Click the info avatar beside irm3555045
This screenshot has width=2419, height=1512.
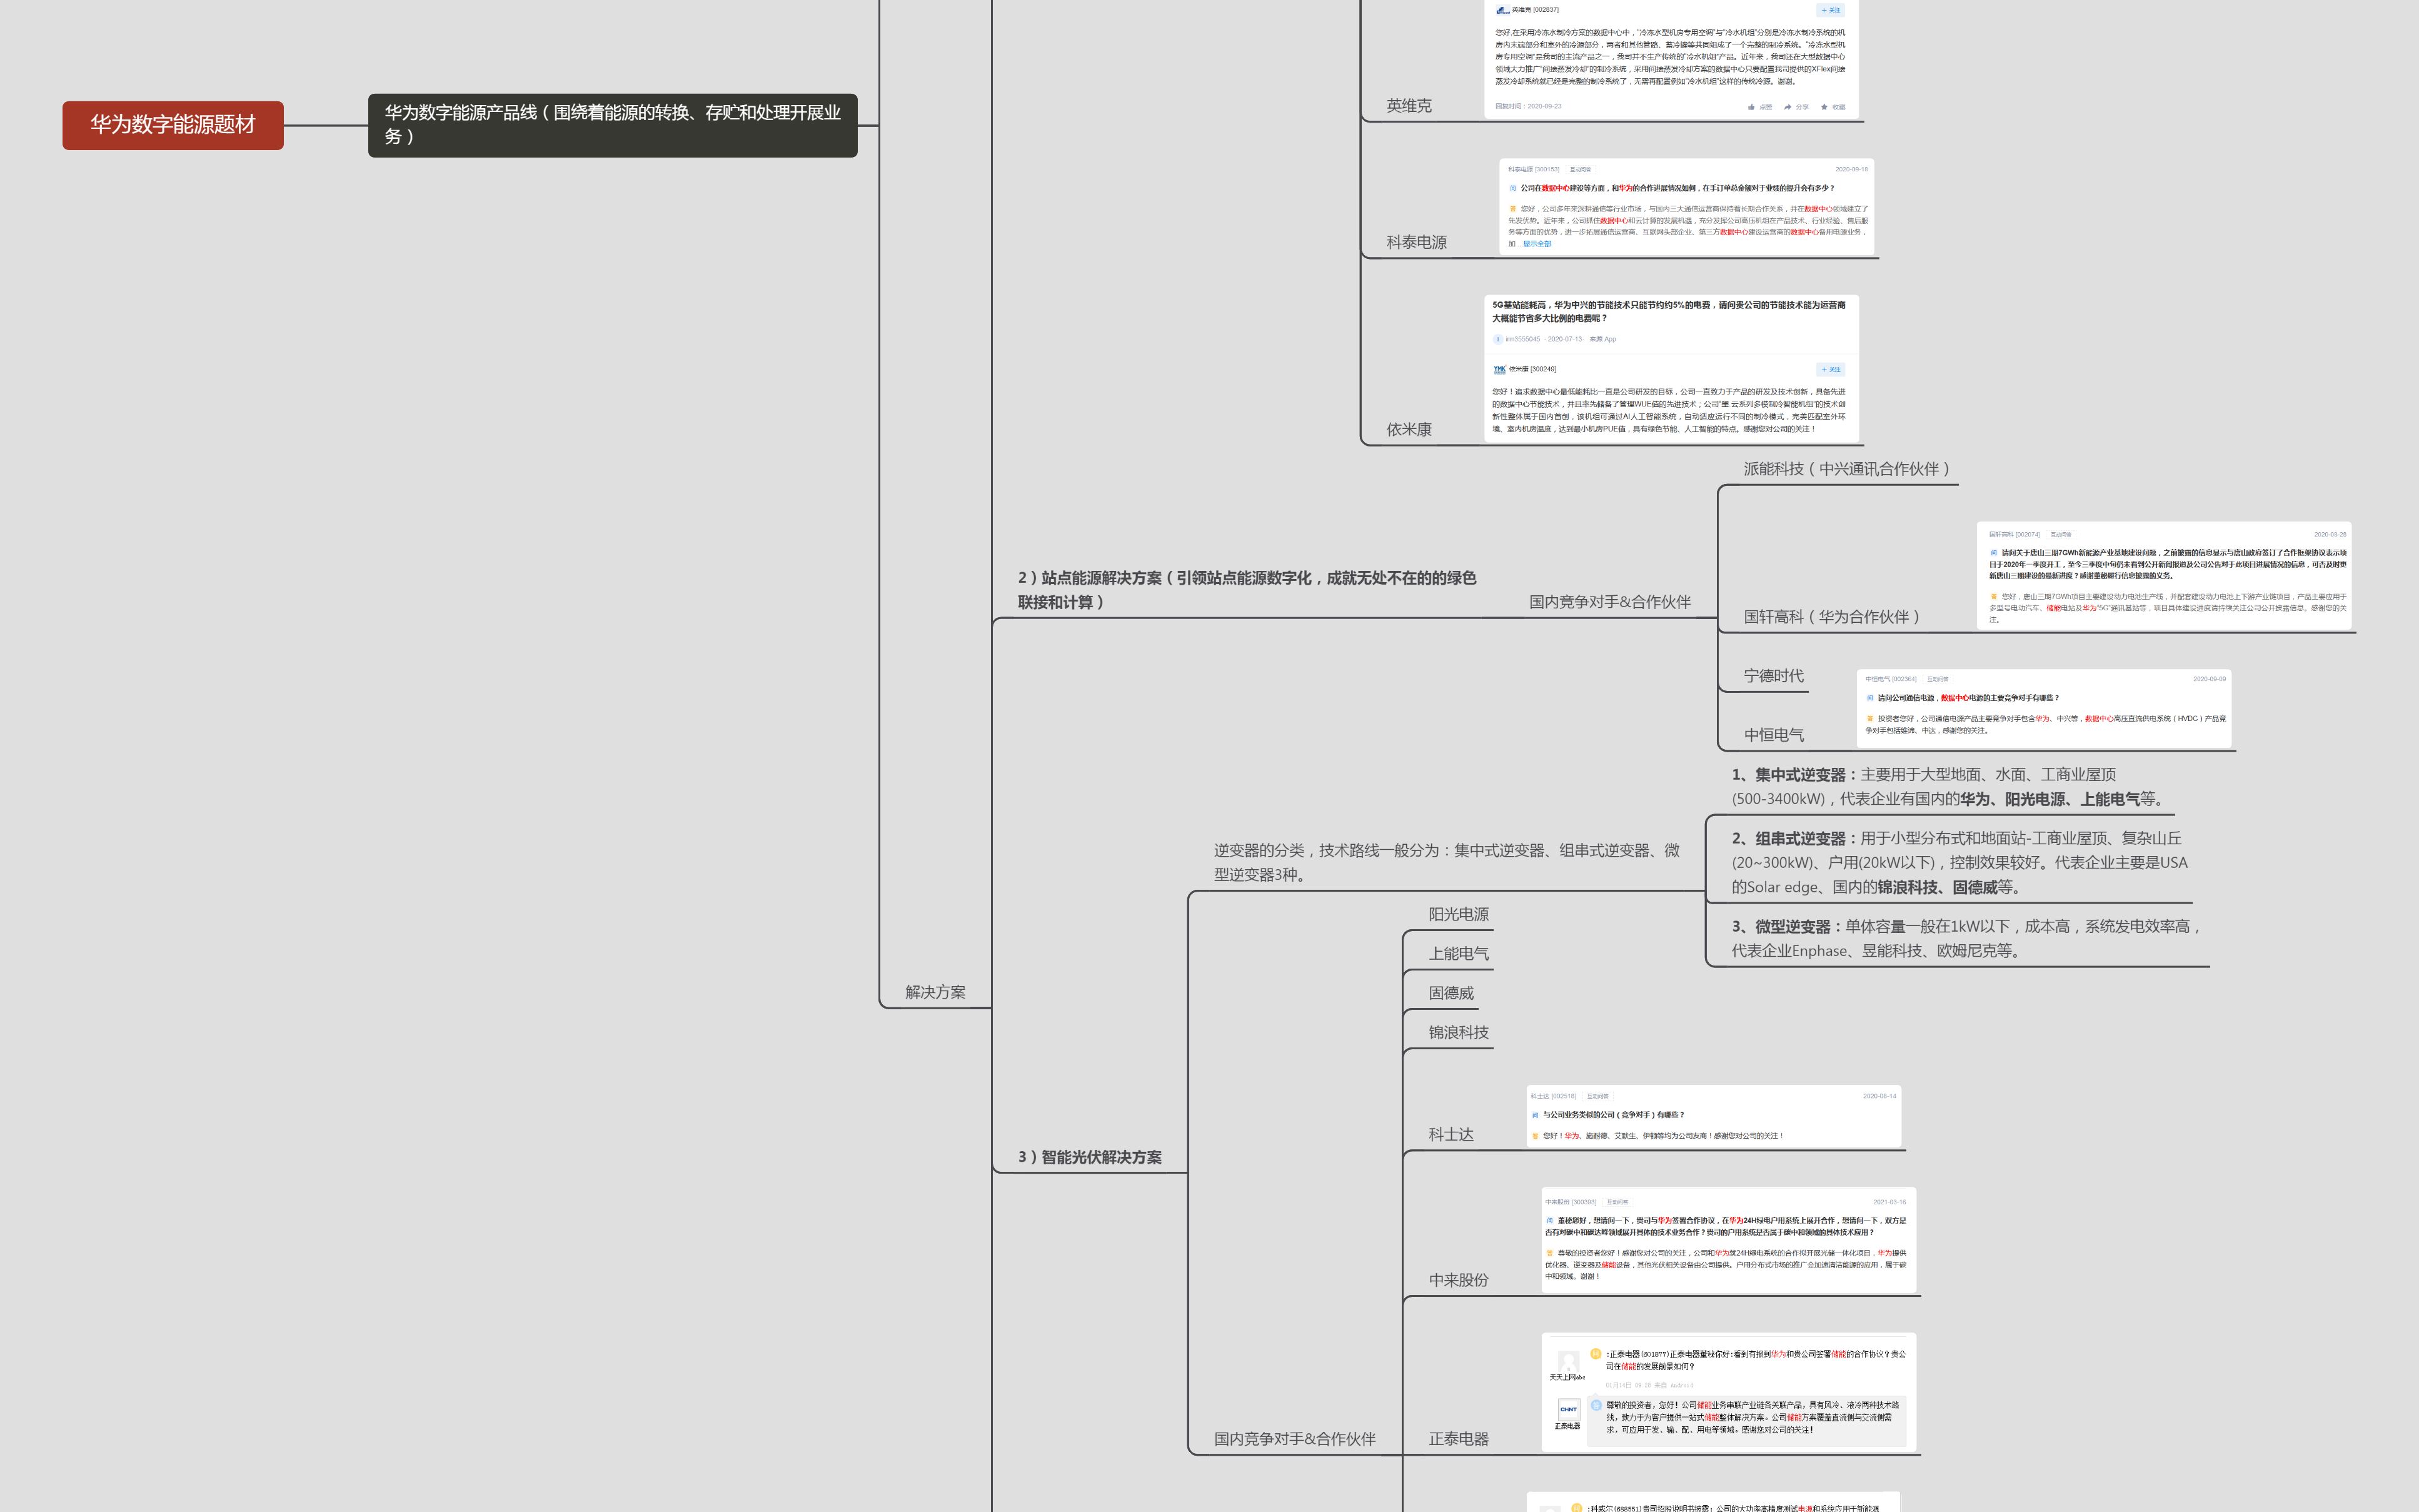pyautogui.click(x=1497, y=340)
